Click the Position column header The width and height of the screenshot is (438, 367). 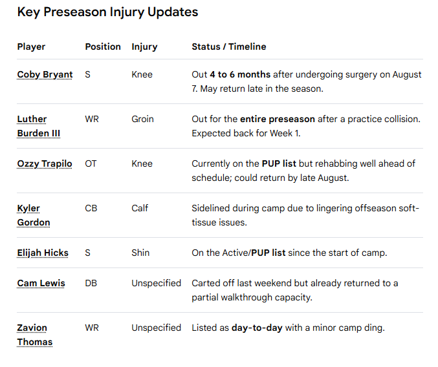click(103, 47)
